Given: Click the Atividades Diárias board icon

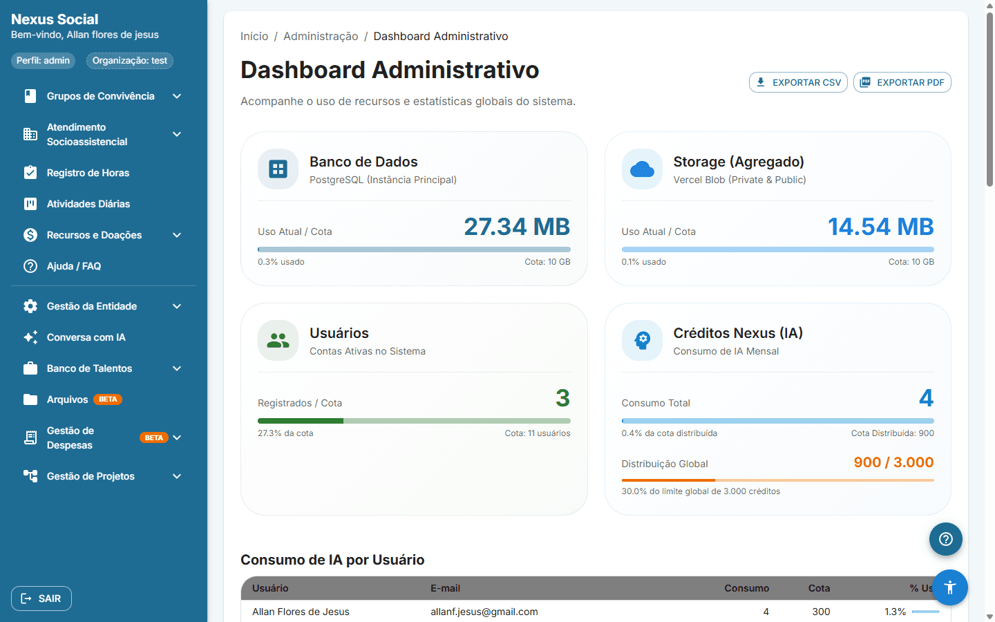Looking at the screenshot, I should (x=30, y=204).
